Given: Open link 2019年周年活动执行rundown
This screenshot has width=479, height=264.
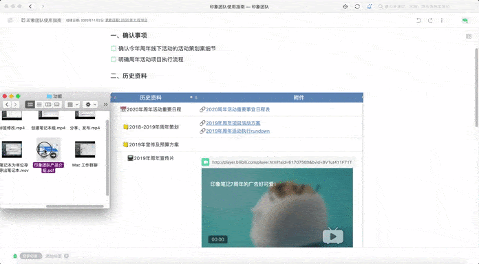Looking at the screenshot, I should click(237, 131).
